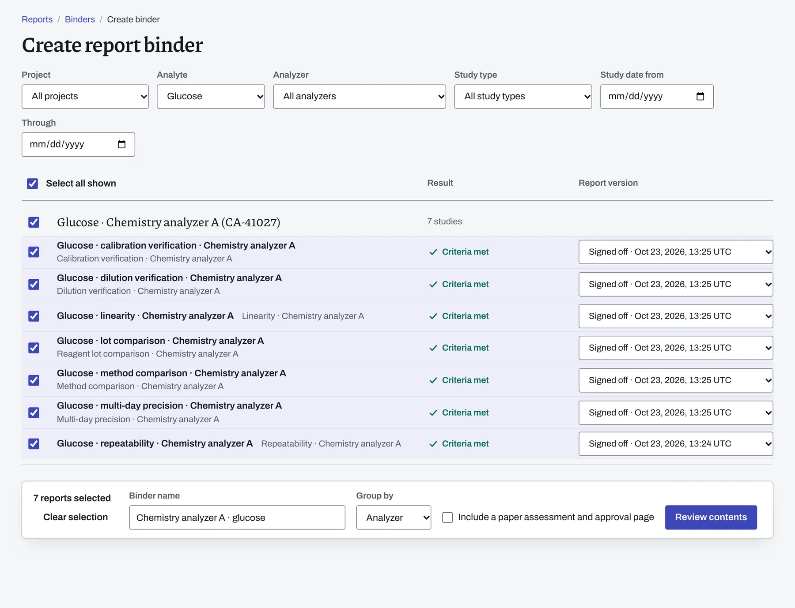Uncheck the multi-day precision study checkbox
795x608 pixels.
(x=34, y=413)
